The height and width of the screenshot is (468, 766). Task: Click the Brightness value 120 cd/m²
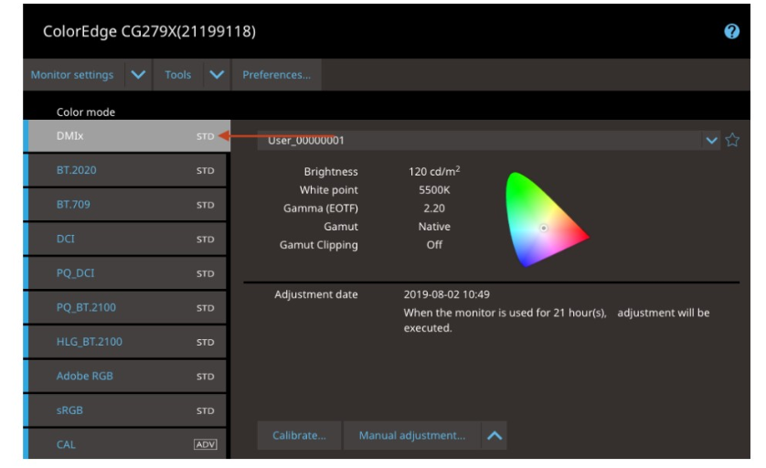click(x=434, y=171)
